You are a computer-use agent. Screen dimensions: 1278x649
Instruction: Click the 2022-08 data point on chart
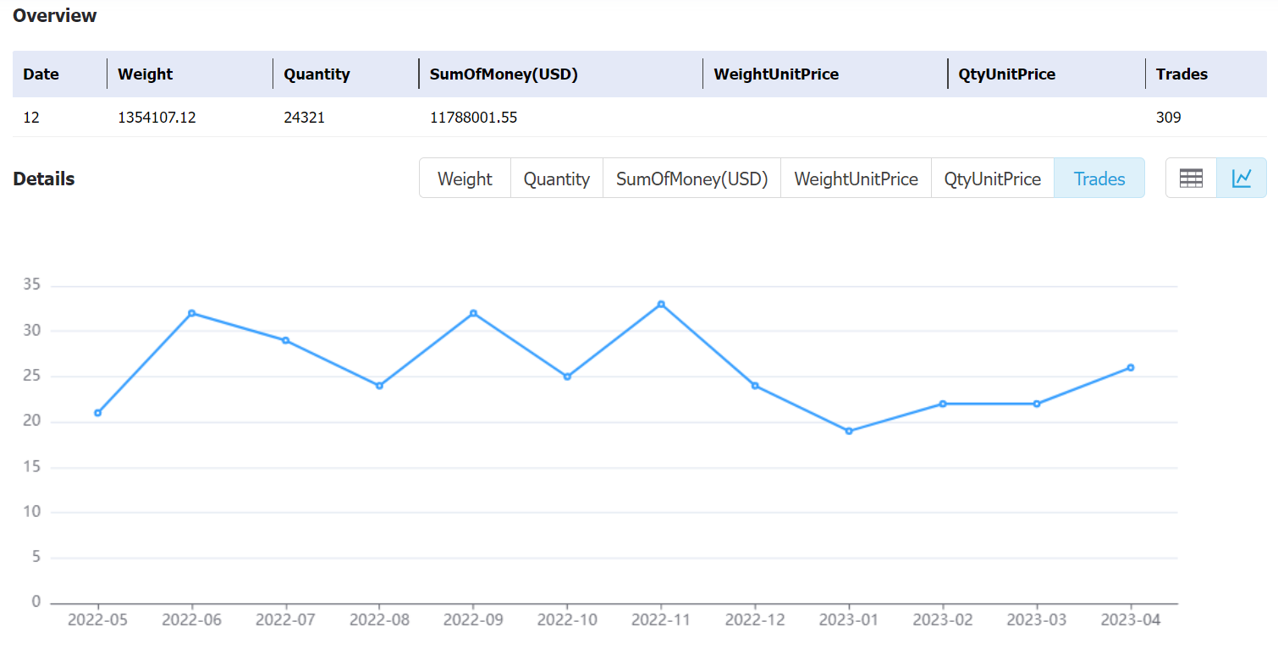click(x=379, y=386)
